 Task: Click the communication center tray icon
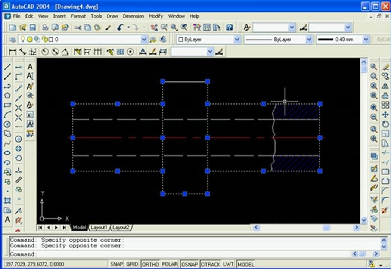pos(371,264)
